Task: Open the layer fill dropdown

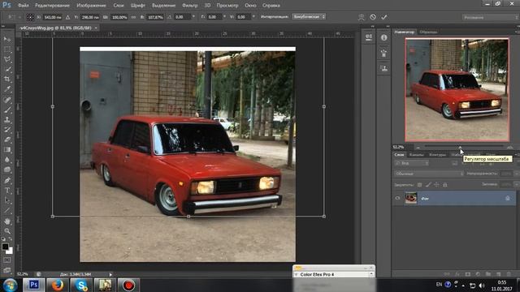Action: [x=517, y=184]
